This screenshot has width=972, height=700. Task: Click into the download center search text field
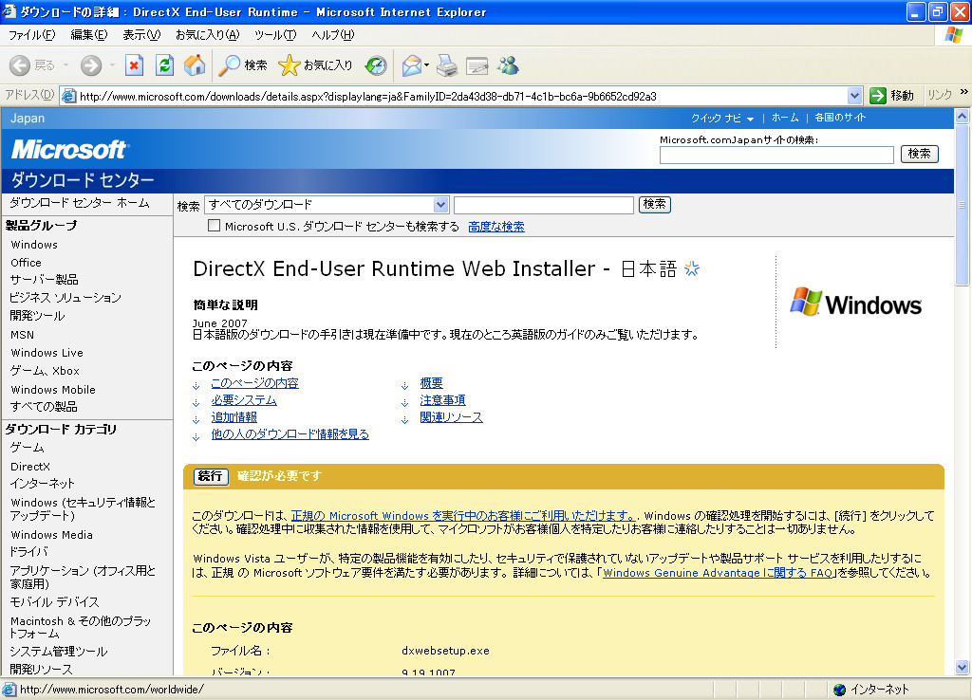[544, 205]
